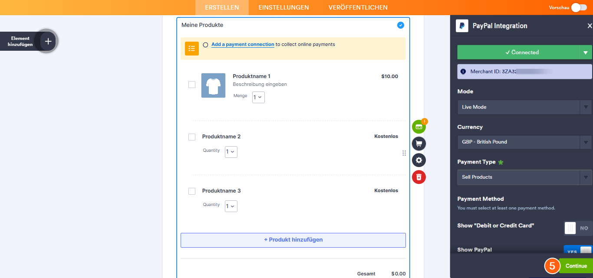Open payment settings green card icon
Image resolution: width=593 pixels, height=278 pixels.
[x=418, y=127]
